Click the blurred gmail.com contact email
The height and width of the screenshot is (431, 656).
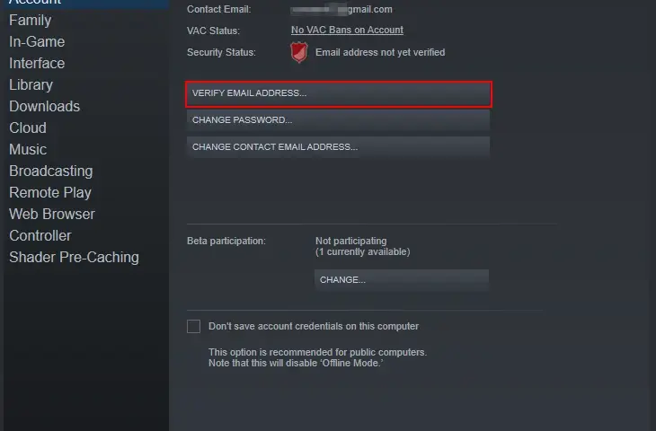tap(341, 9)
